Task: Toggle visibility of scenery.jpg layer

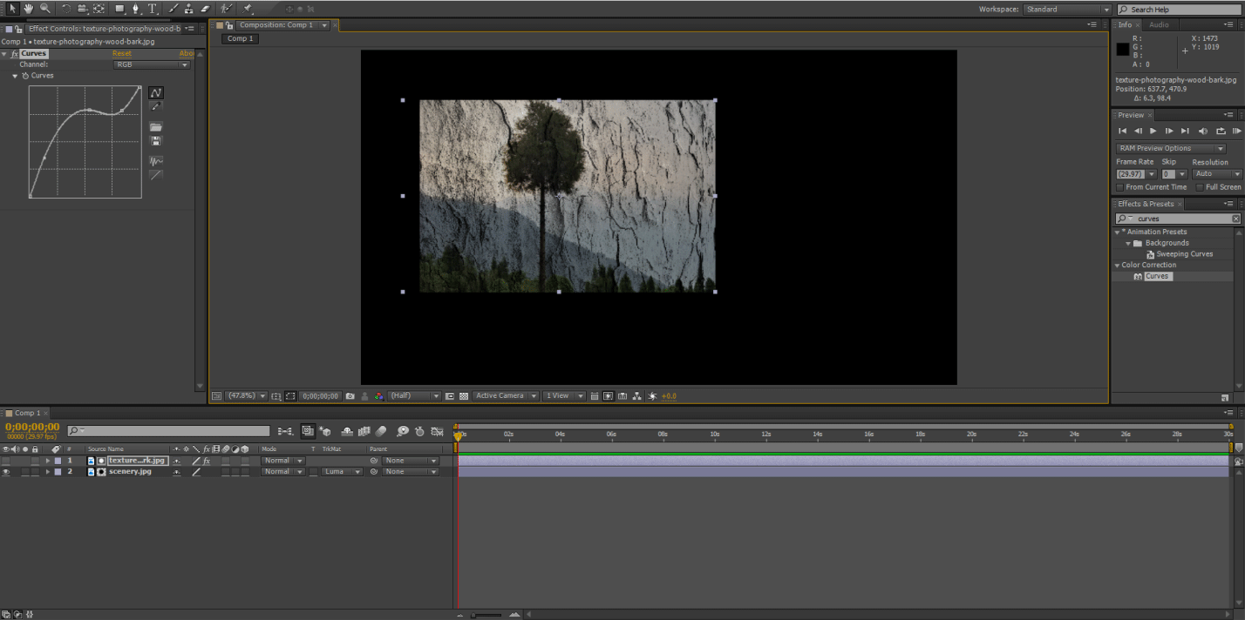Action: [x=6, y=472]
